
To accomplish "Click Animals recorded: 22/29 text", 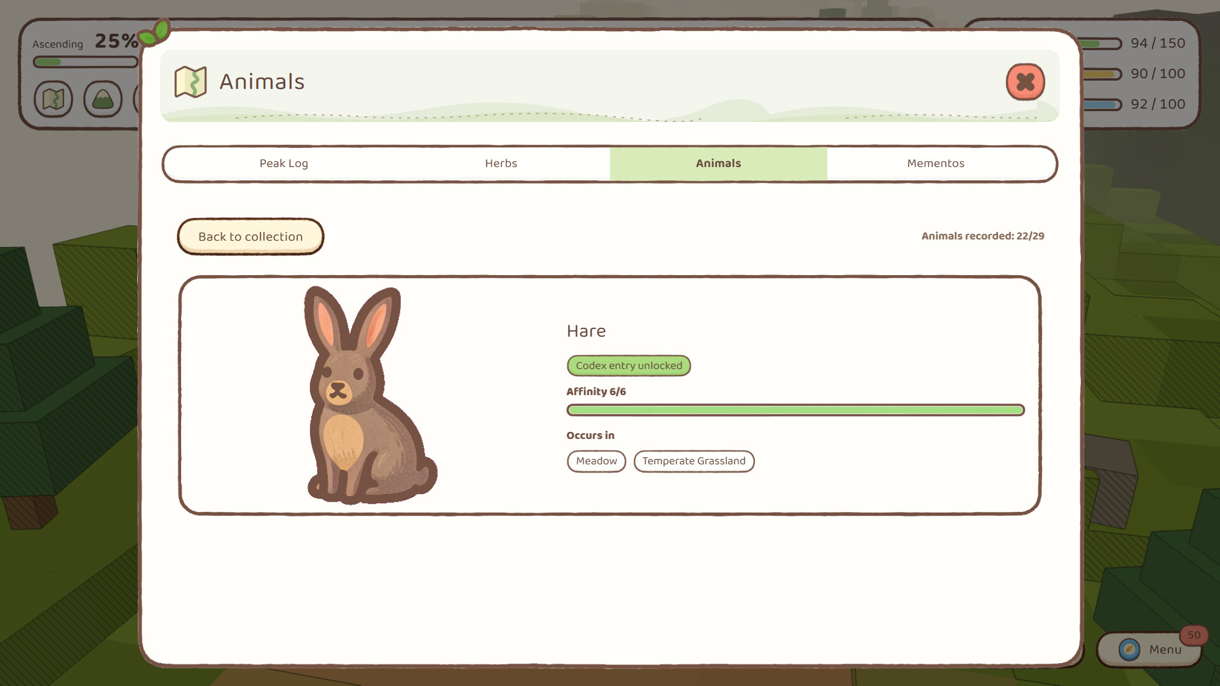I will click(x=982, y=236).
